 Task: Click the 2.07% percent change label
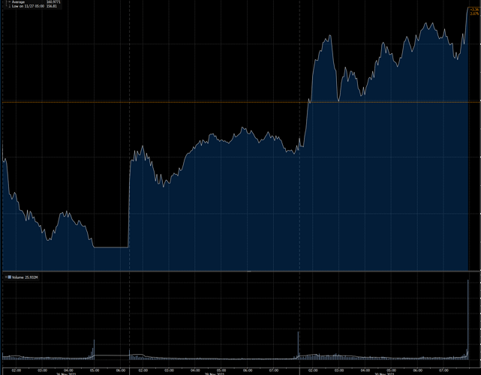(x=474, y=13)
